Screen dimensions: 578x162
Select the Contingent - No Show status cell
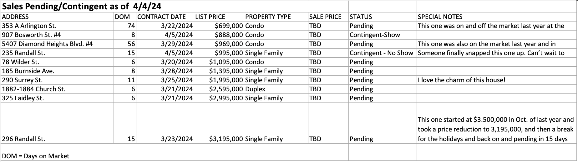383,53
